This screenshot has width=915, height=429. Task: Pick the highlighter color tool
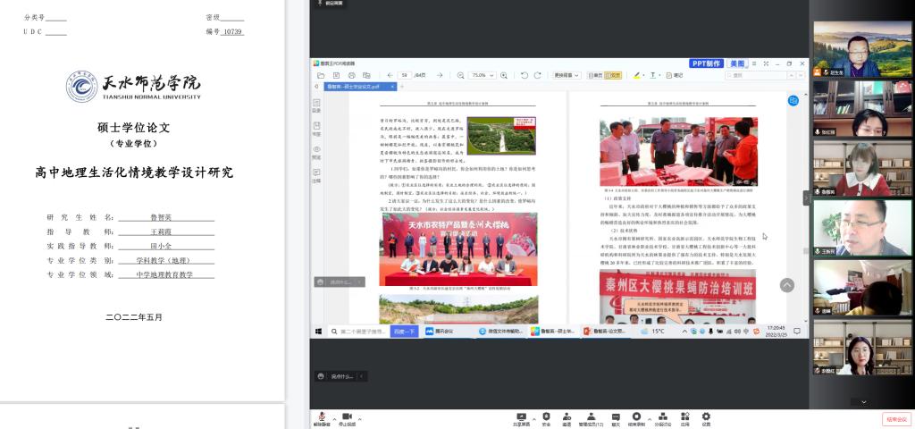(638, 75)
